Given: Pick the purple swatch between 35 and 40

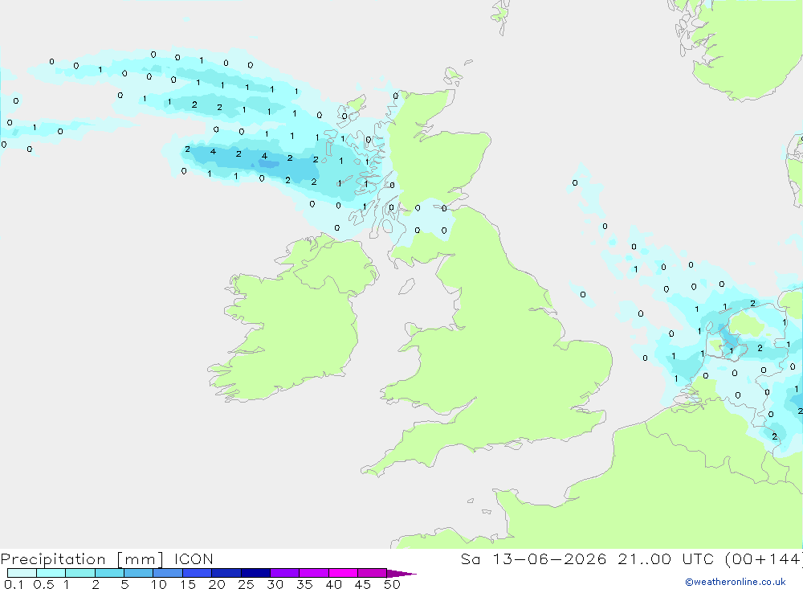Looking at the screenshot, I should click(314, 573).
